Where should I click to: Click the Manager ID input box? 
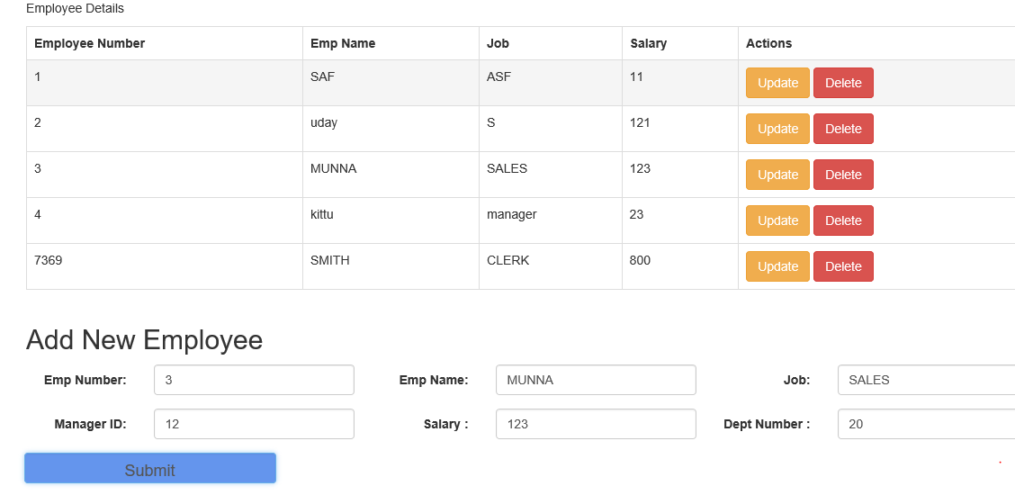coord(254,424)
